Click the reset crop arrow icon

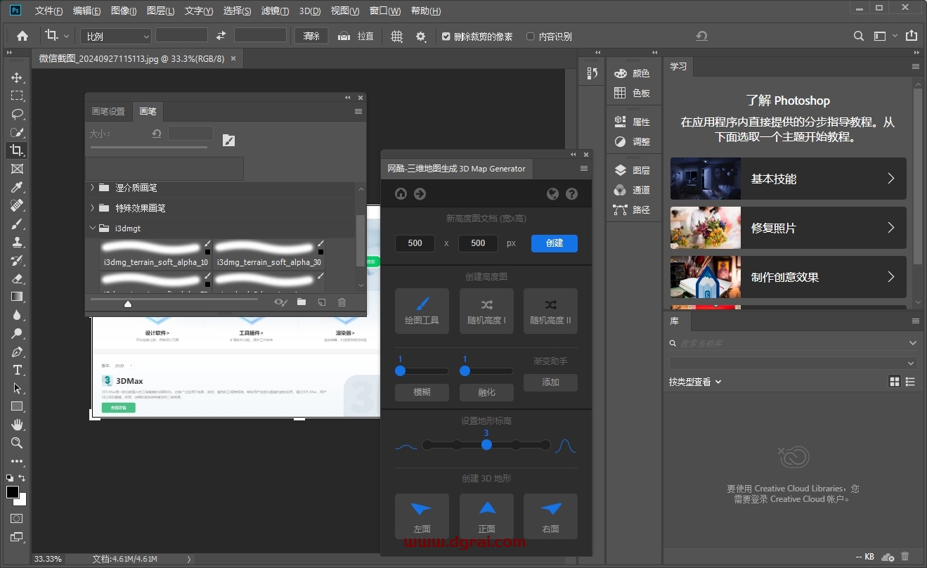point(701,36)
